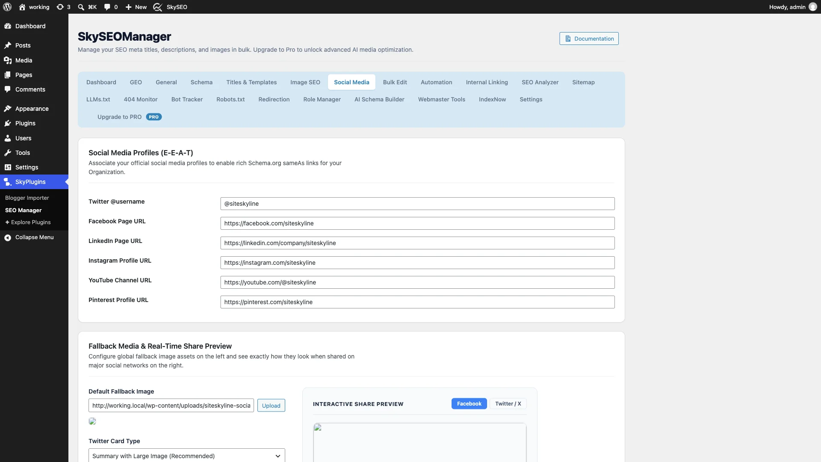Click the Twitter @username field

pos(417,204)
